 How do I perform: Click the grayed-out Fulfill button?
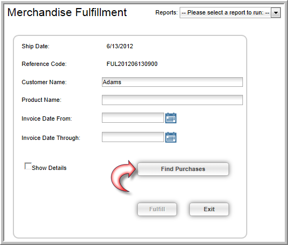(157, 209)
